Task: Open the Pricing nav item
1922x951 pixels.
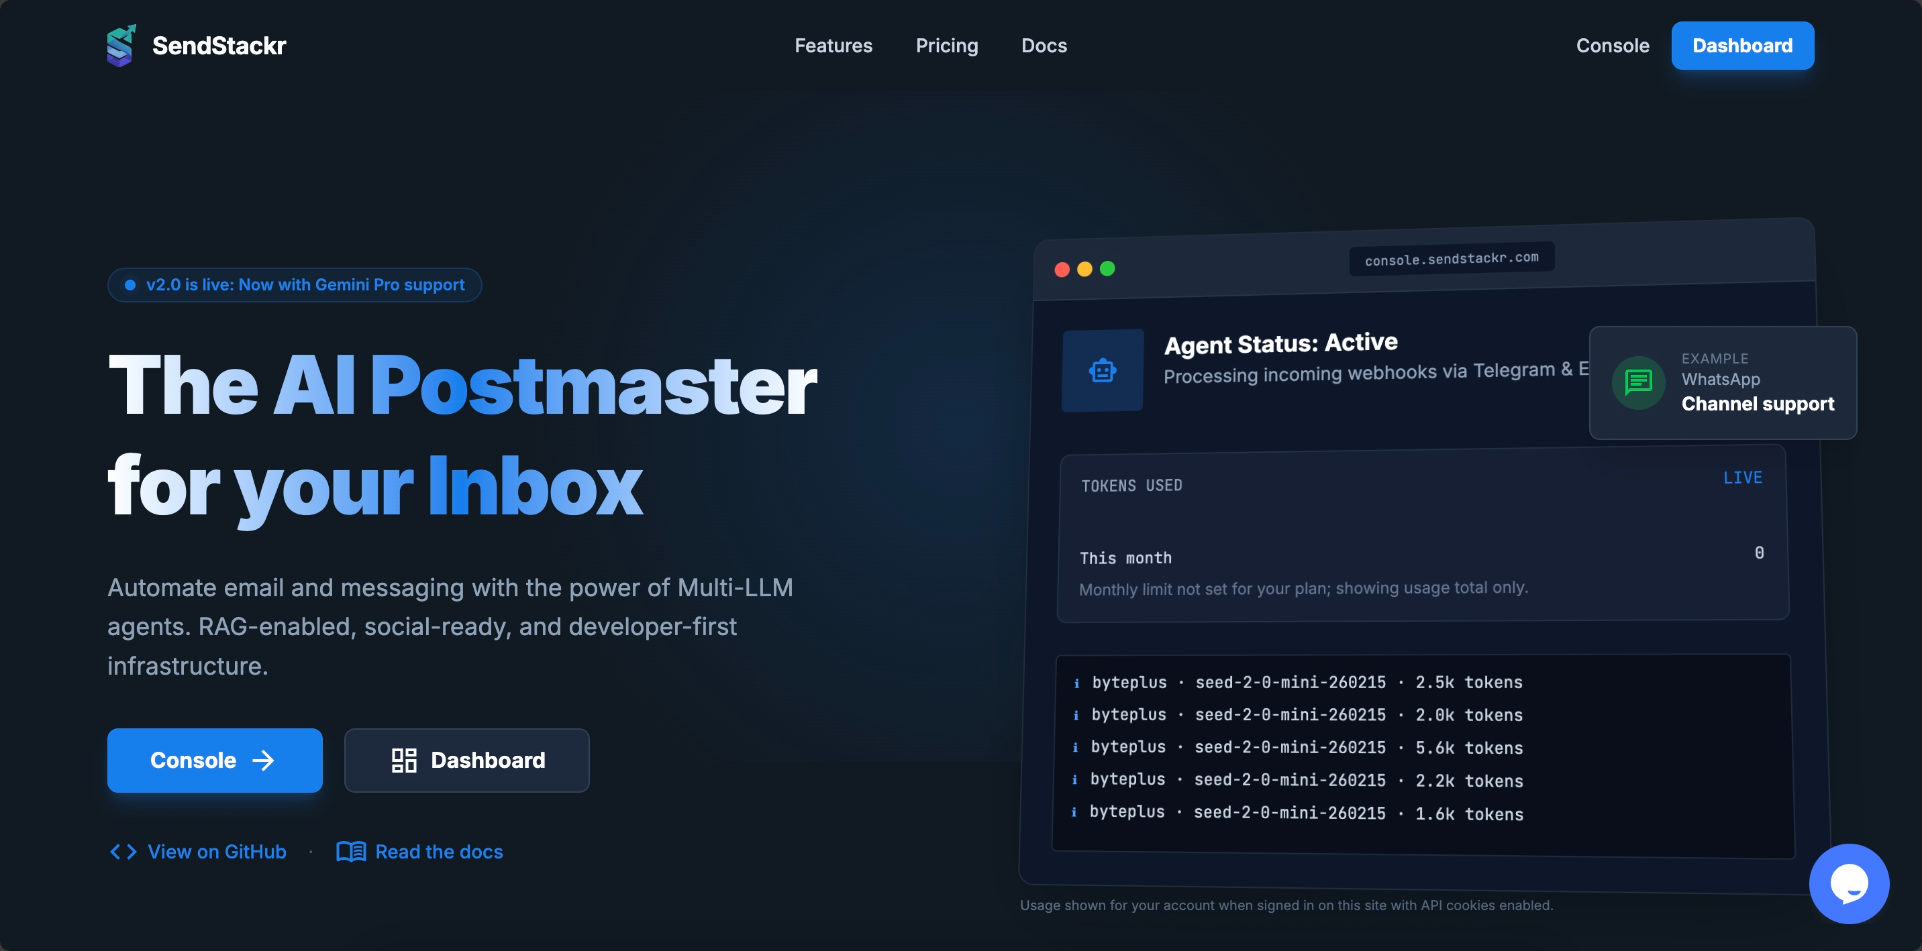Action: [x=947, y=46]
